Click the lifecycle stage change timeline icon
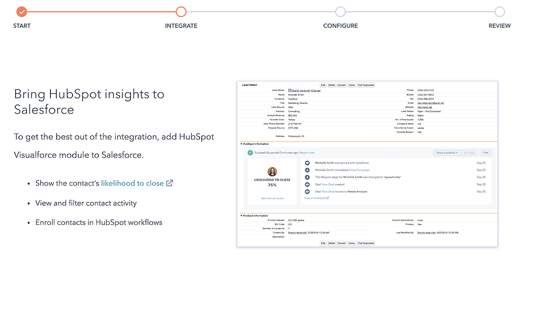Image resolution: width=533 pixels, height=315 pixels. [x=307, y=177]
